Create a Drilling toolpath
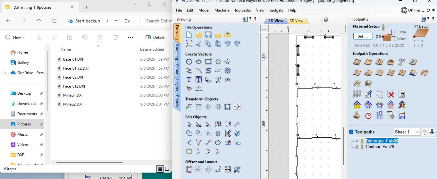This screenshot has width=437, height=179. (x=379, y=62)
